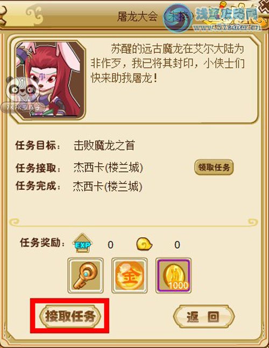Click the 0 value beside gold cloud
This screenshot has width=269, height=348.
(177, 245)
